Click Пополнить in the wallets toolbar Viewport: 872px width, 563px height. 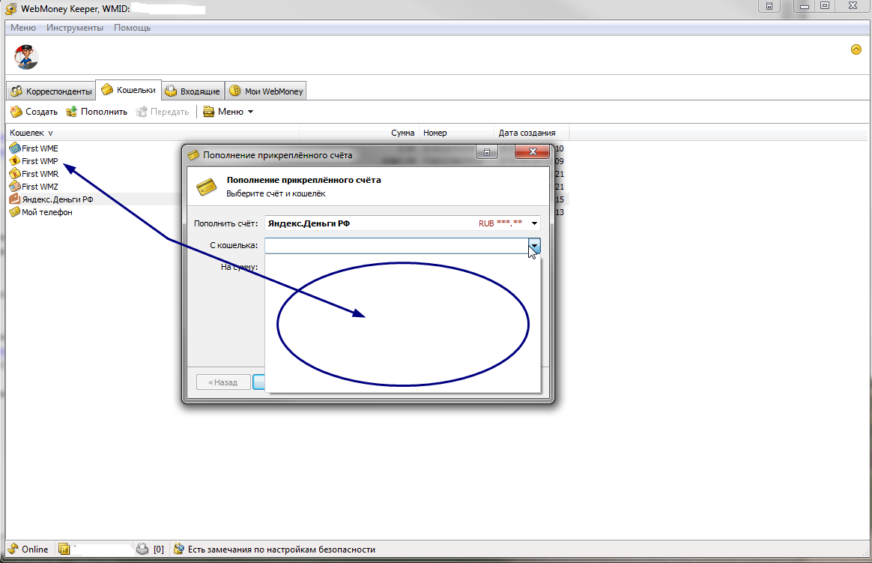pyautogui.click(x=96, y=112)
